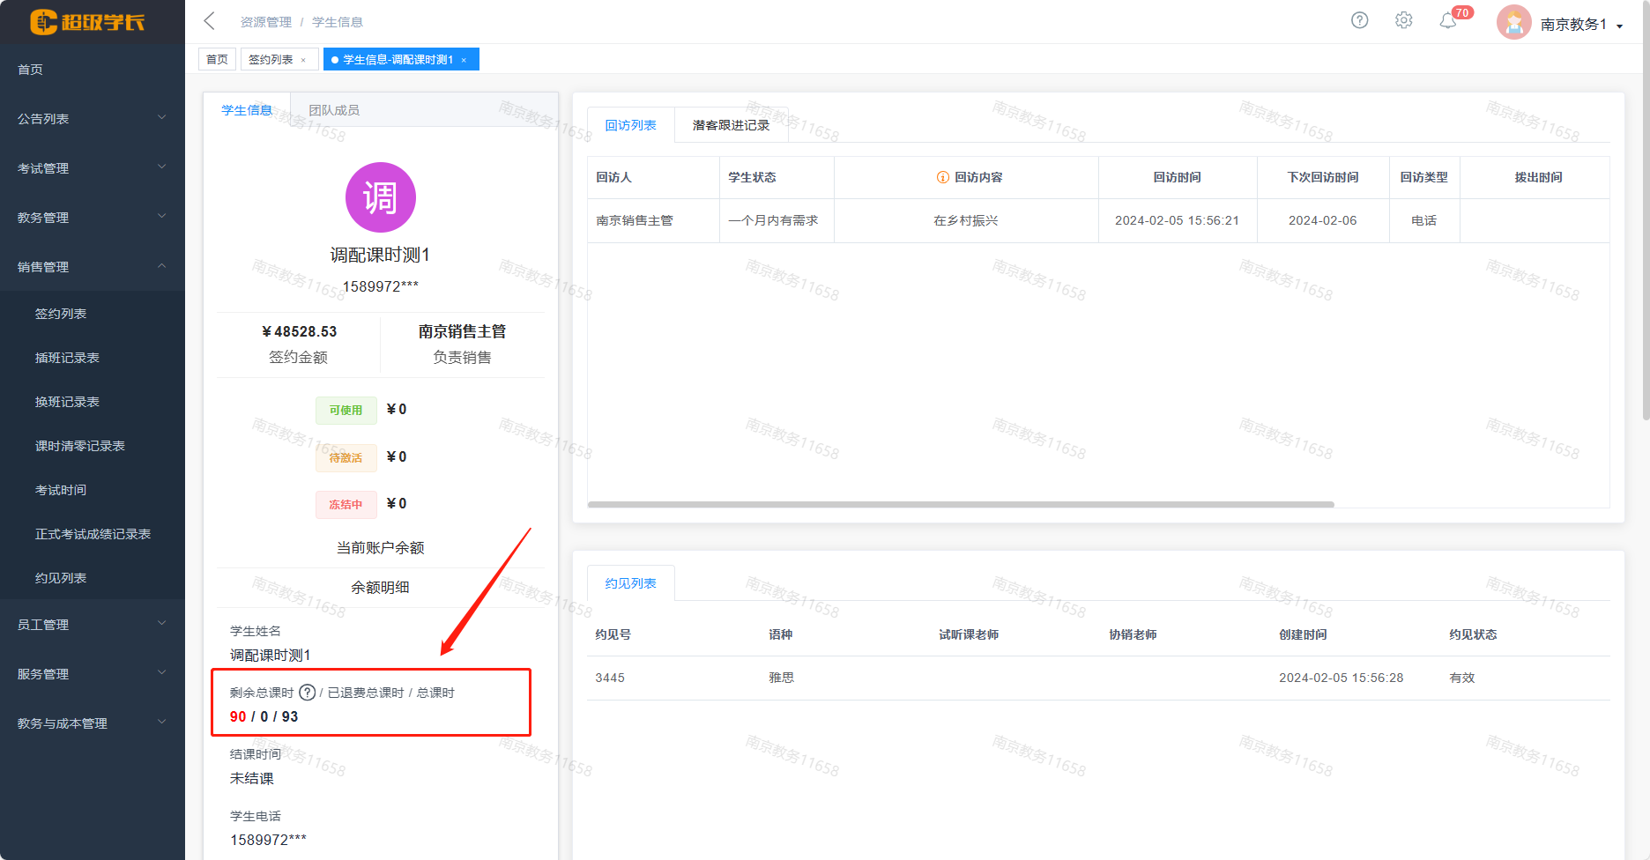Open 余额明细 link
Image resolution: width=1650 pixels, height=860 pixels.
(x=380, y=587)
